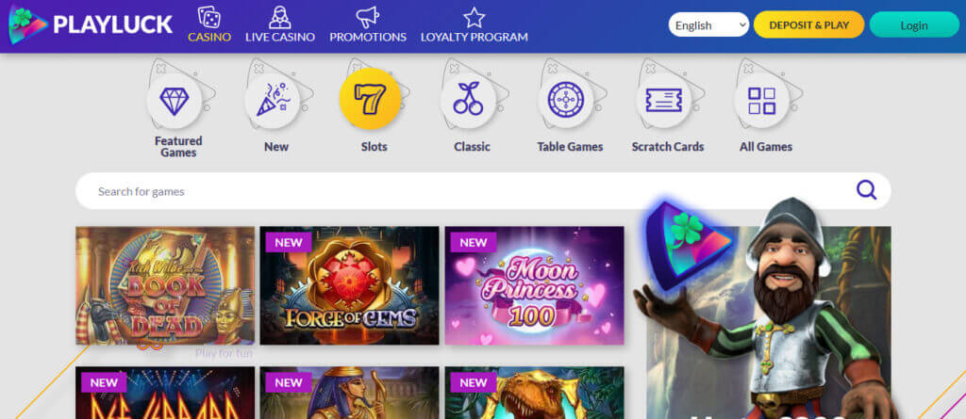Open the Moon Princess 100 game
966x419 pixels.
pyautogui.click(x=534, y=285)
